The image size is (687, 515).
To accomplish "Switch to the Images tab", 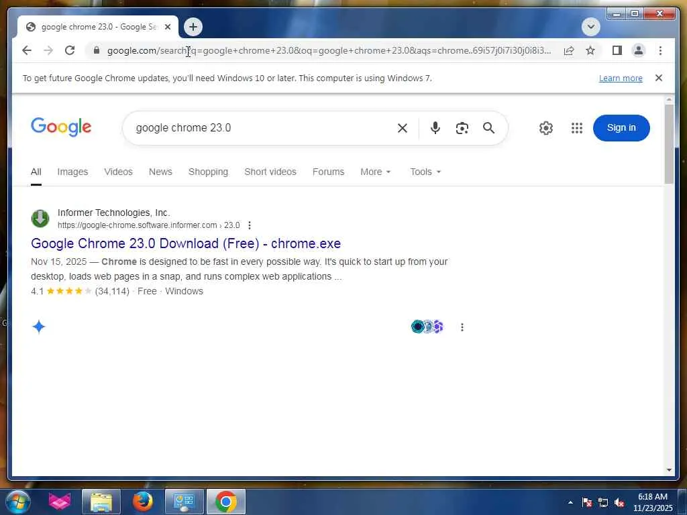I will [72, 172].
